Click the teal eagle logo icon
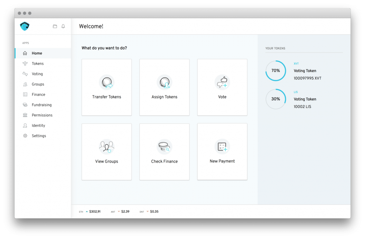Viewport: 365px width, 239px height. tap(25, 26)
